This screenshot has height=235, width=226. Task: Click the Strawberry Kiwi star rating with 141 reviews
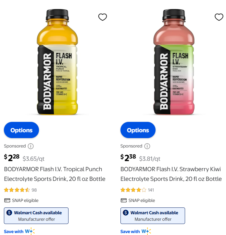(133, 190)
